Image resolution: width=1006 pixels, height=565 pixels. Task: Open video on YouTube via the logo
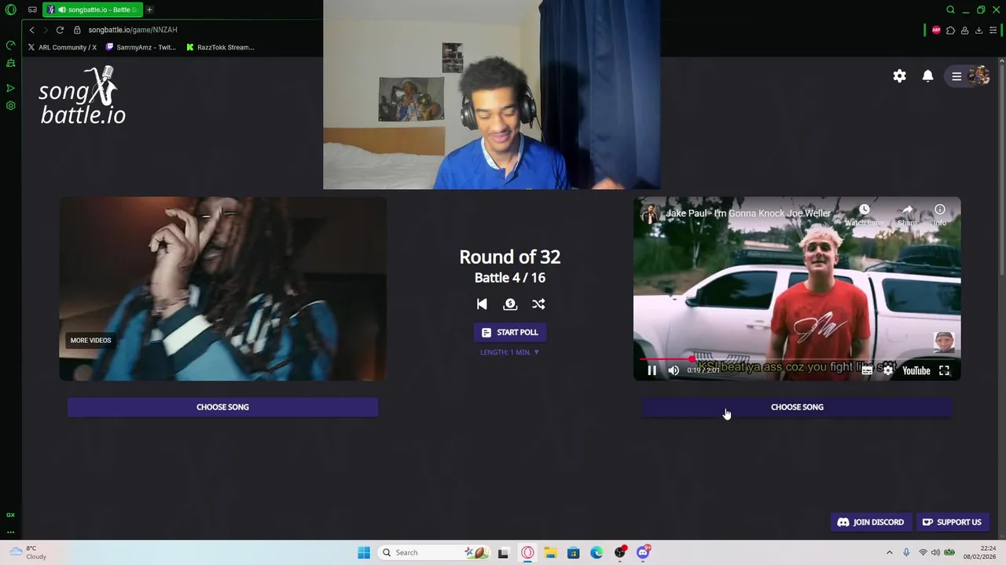click(x=916, y=370)
